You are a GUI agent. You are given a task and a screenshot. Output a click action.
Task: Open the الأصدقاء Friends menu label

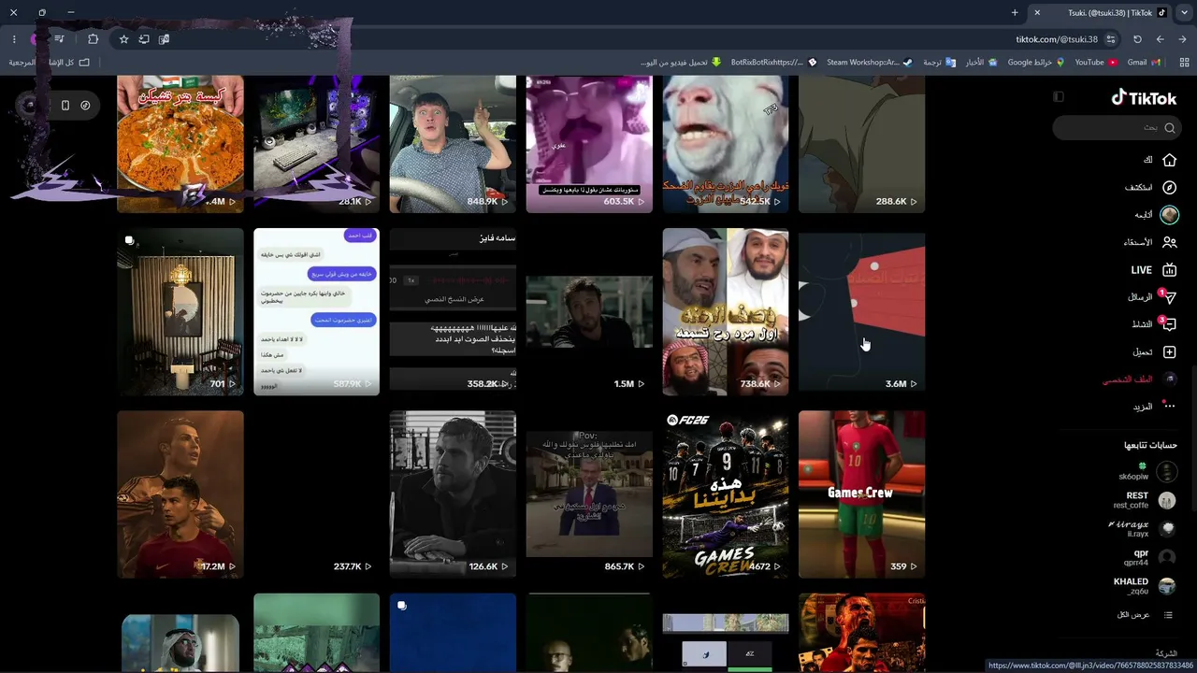1138,242
